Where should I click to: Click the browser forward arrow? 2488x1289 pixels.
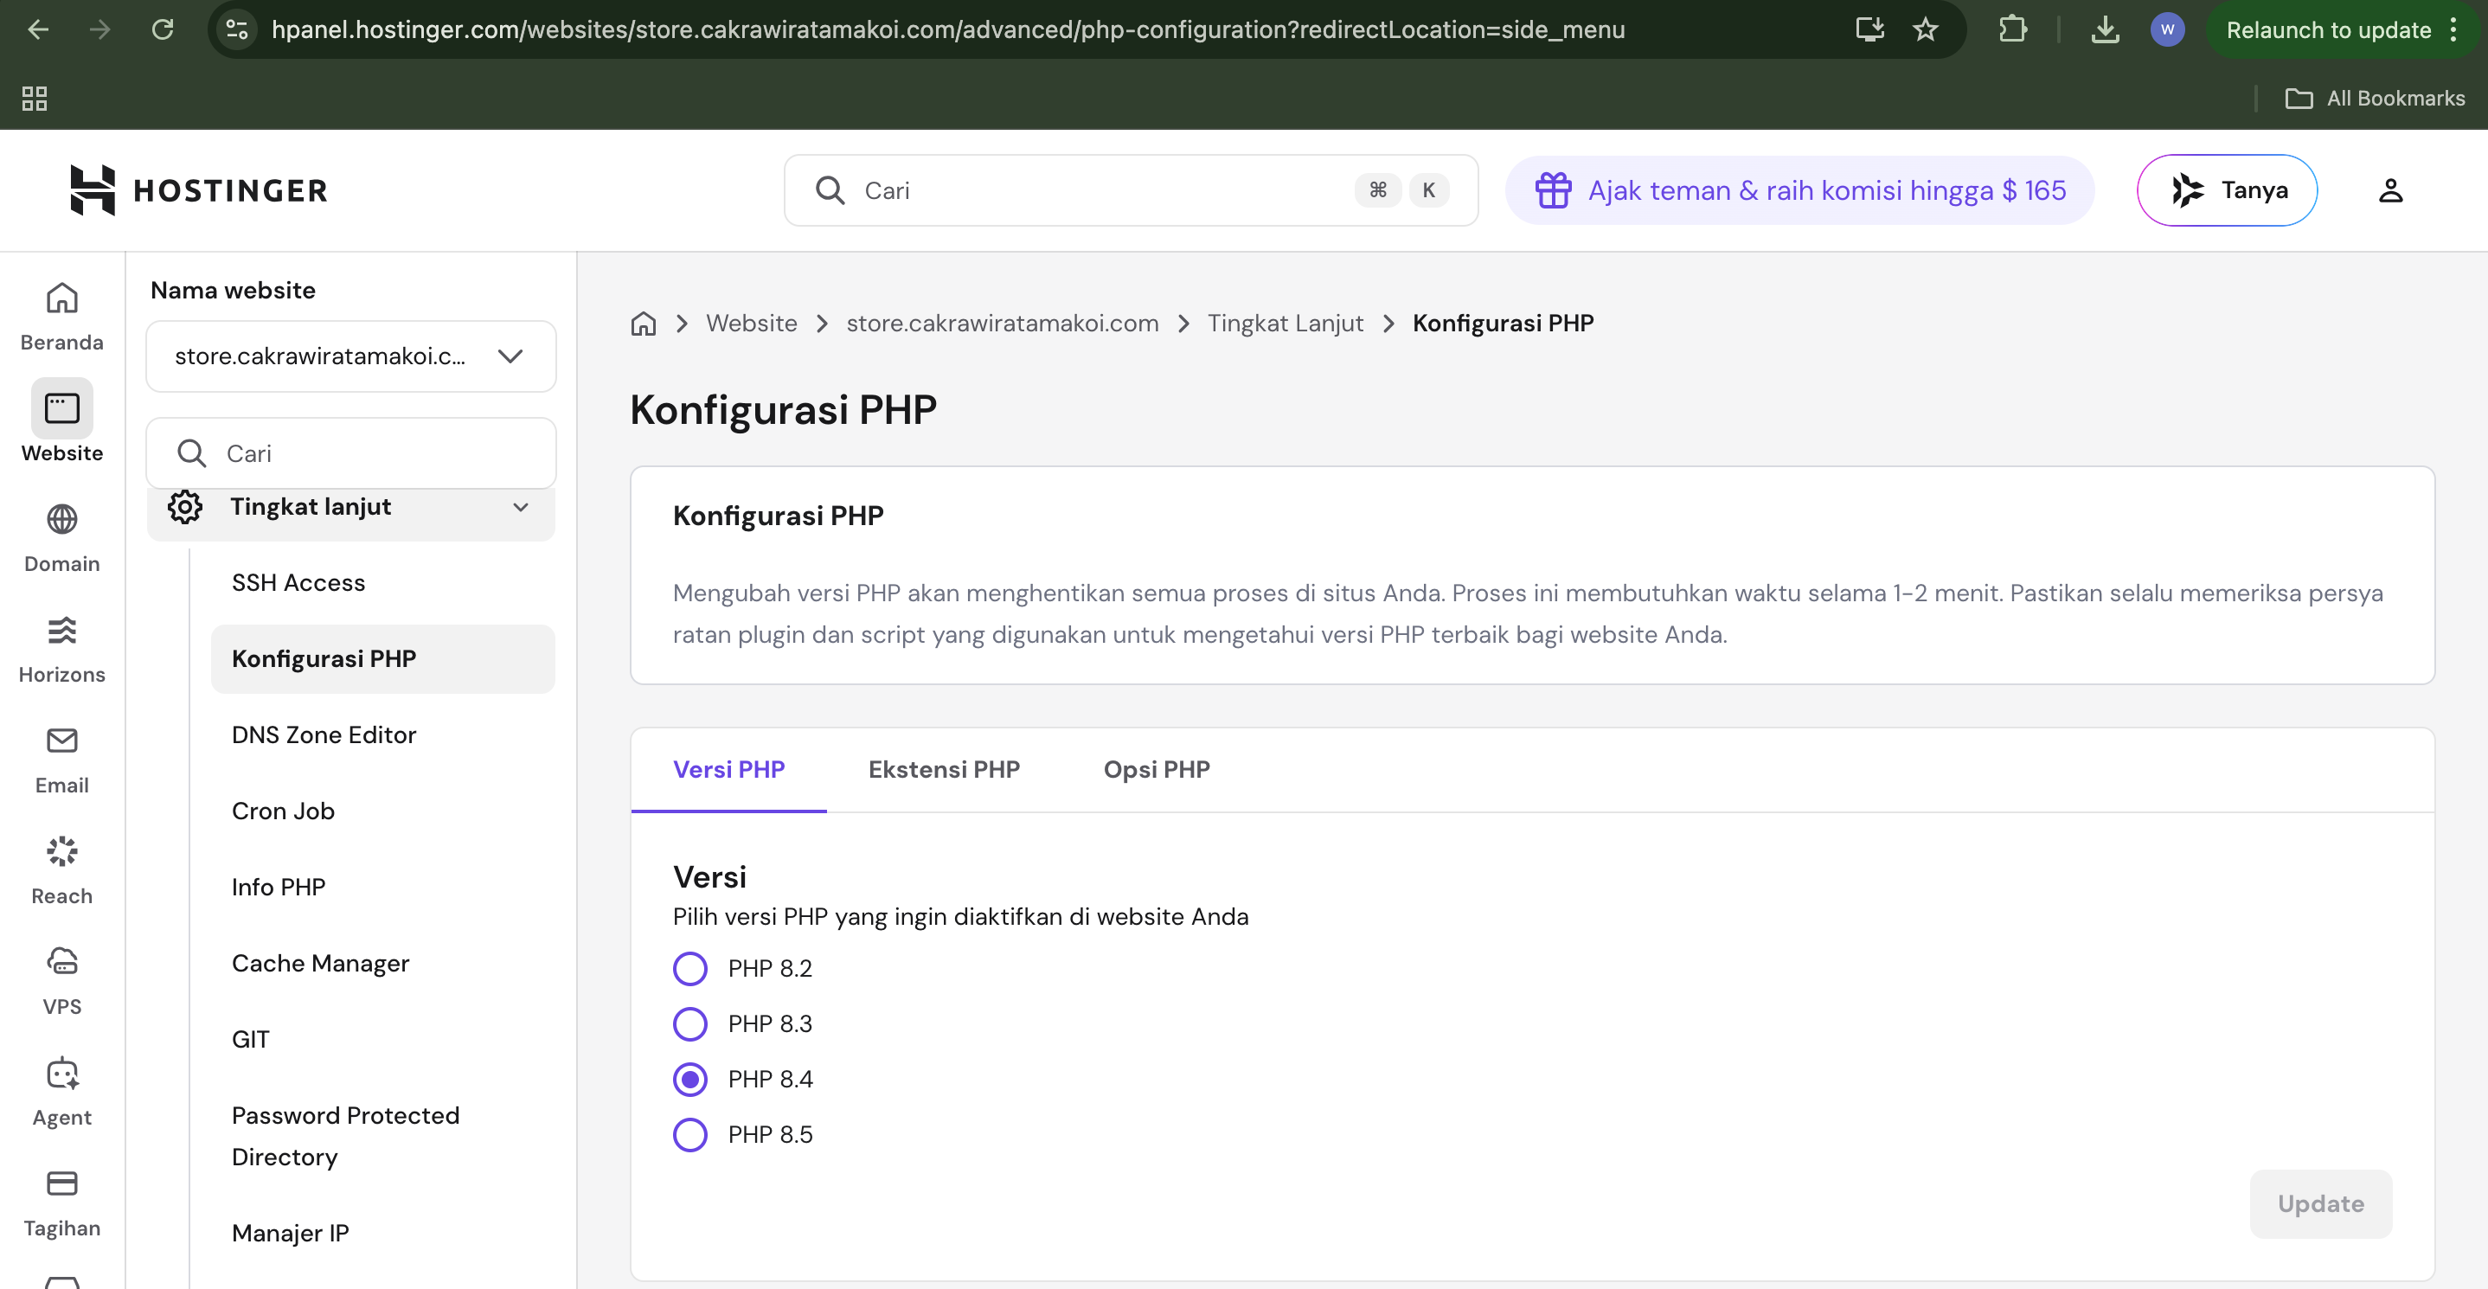[x=99, y=30]
